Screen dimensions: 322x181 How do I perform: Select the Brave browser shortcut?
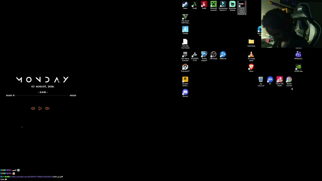point(251,68)
